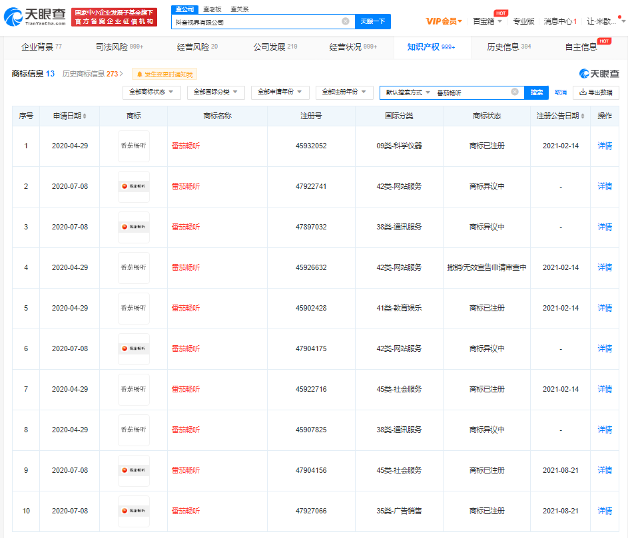The height and width of the screenshot is (538, 628).
Task: Clear the company search box with the X icon
Action: coord(345,21)
